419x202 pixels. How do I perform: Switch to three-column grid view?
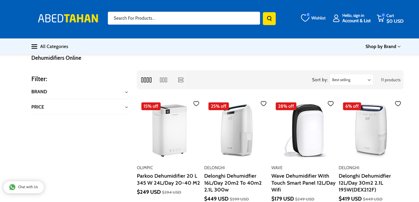[164, 80]
